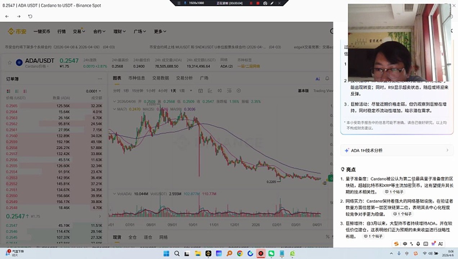Image resolution: width=458 pixels, height=259 pixels.
Task: Open the 理财 menu dropdown
Action: coord(120,32)
